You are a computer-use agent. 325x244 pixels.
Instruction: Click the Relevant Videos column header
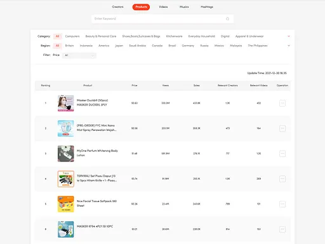[x=258, y=85]
